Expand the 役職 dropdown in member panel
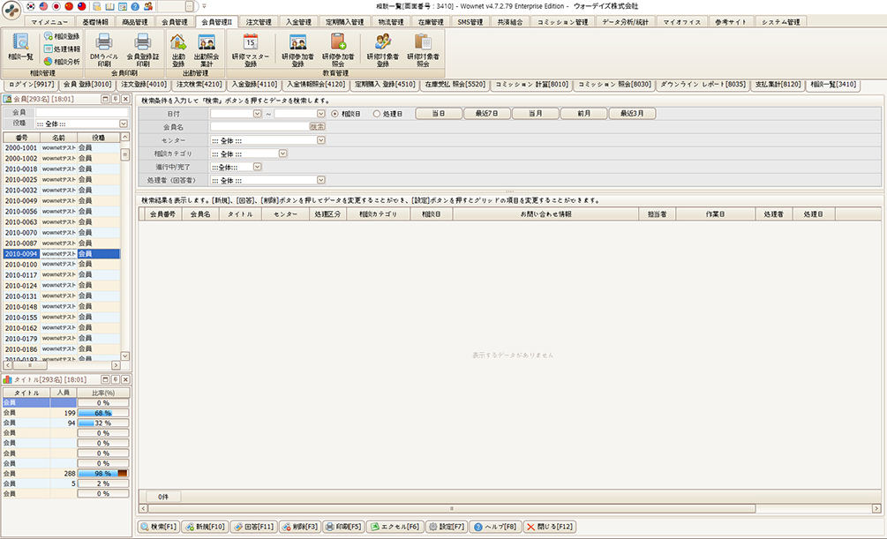 coord(124,124)
